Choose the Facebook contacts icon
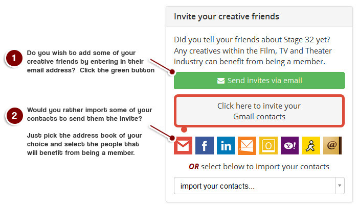Screen dimensions: 358x209 tap(205, 146)
